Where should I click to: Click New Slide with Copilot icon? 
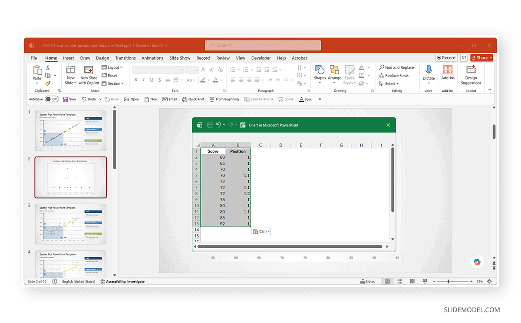click(89, 70)
